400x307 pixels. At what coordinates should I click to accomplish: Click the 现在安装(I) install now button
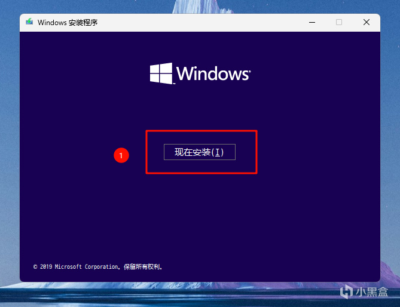200,152
